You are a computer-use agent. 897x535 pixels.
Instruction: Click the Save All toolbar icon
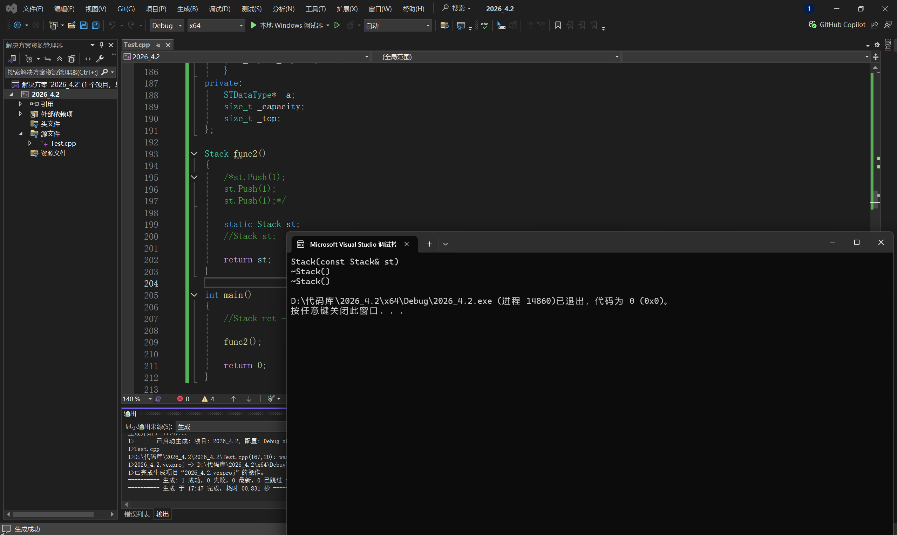[x=96, y=25]
